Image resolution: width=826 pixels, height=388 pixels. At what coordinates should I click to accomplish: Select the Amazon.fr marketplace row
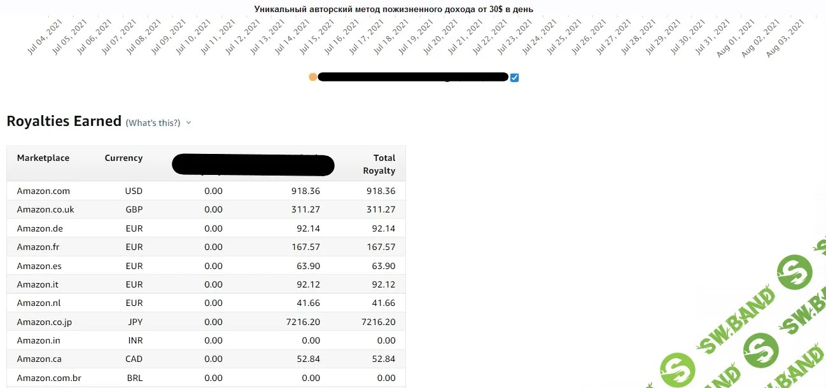pos(38,247)
